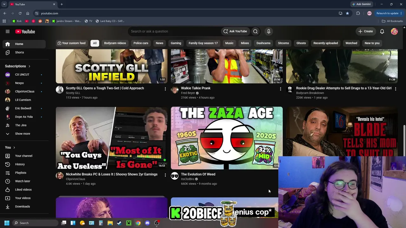This screenshot has width=406, height=228.
Task: Open the Watch later playlist
Action: point(23,181)
